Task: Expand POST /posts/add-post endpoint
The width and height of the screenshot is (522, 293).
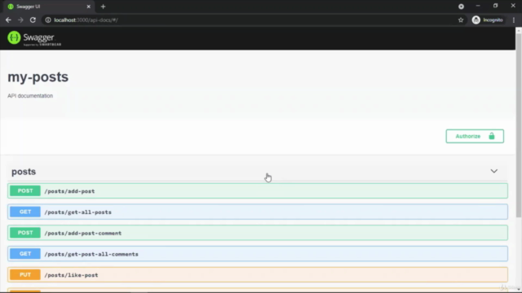Action: tap(258, 191)
